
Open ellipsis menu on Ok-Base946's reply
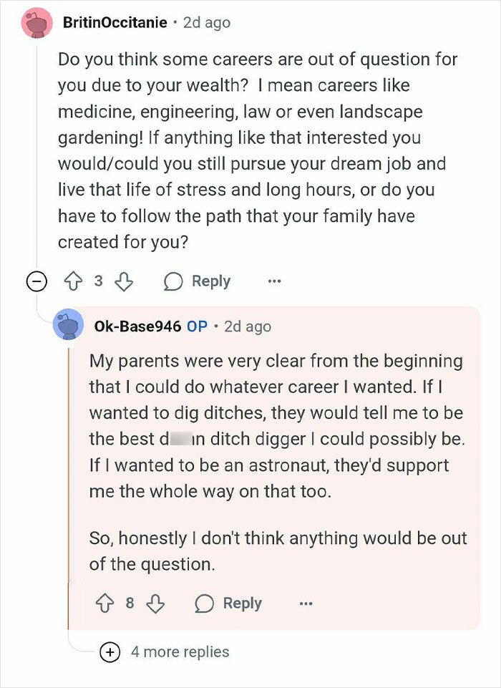(306, 604)
